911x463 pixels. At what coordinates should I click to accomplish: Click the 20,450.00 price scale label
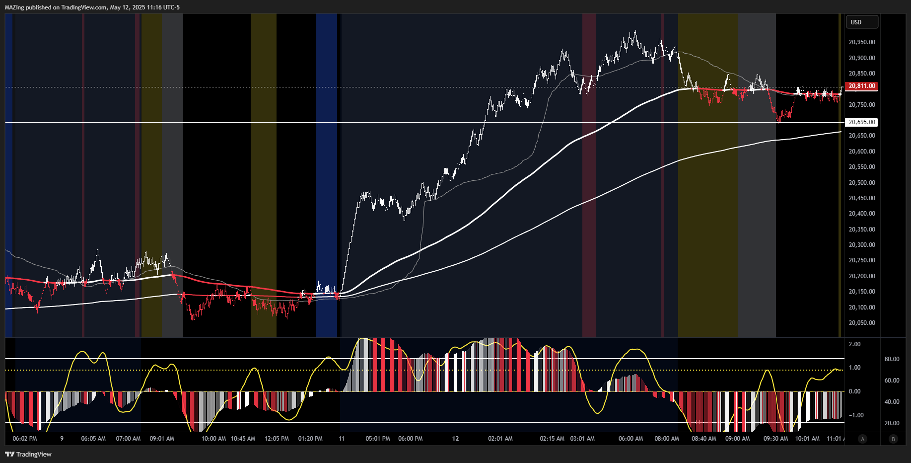point(862,198)
